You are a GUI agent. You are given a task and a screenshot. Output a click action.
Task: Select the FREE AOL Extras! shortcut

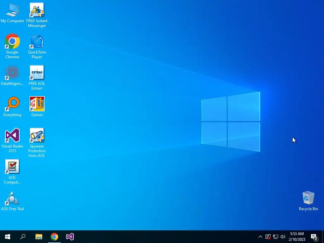(x=37, y=78)
